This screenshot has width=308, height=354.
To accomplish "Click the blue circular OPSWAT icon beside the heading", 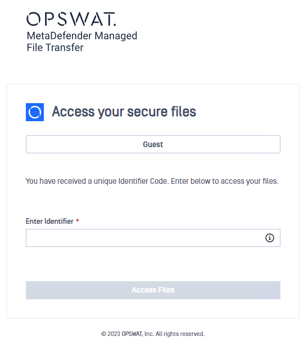I will (35, 112).
